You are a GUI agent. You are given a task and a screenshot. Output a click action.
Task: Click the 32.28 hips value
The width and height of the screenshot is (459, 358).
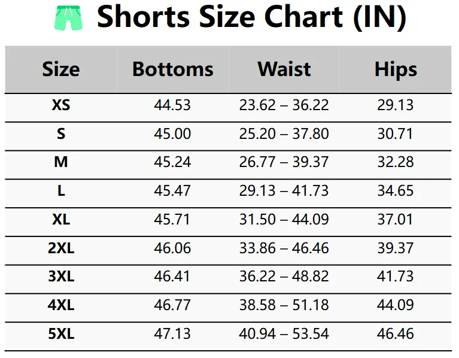(395, 162)
